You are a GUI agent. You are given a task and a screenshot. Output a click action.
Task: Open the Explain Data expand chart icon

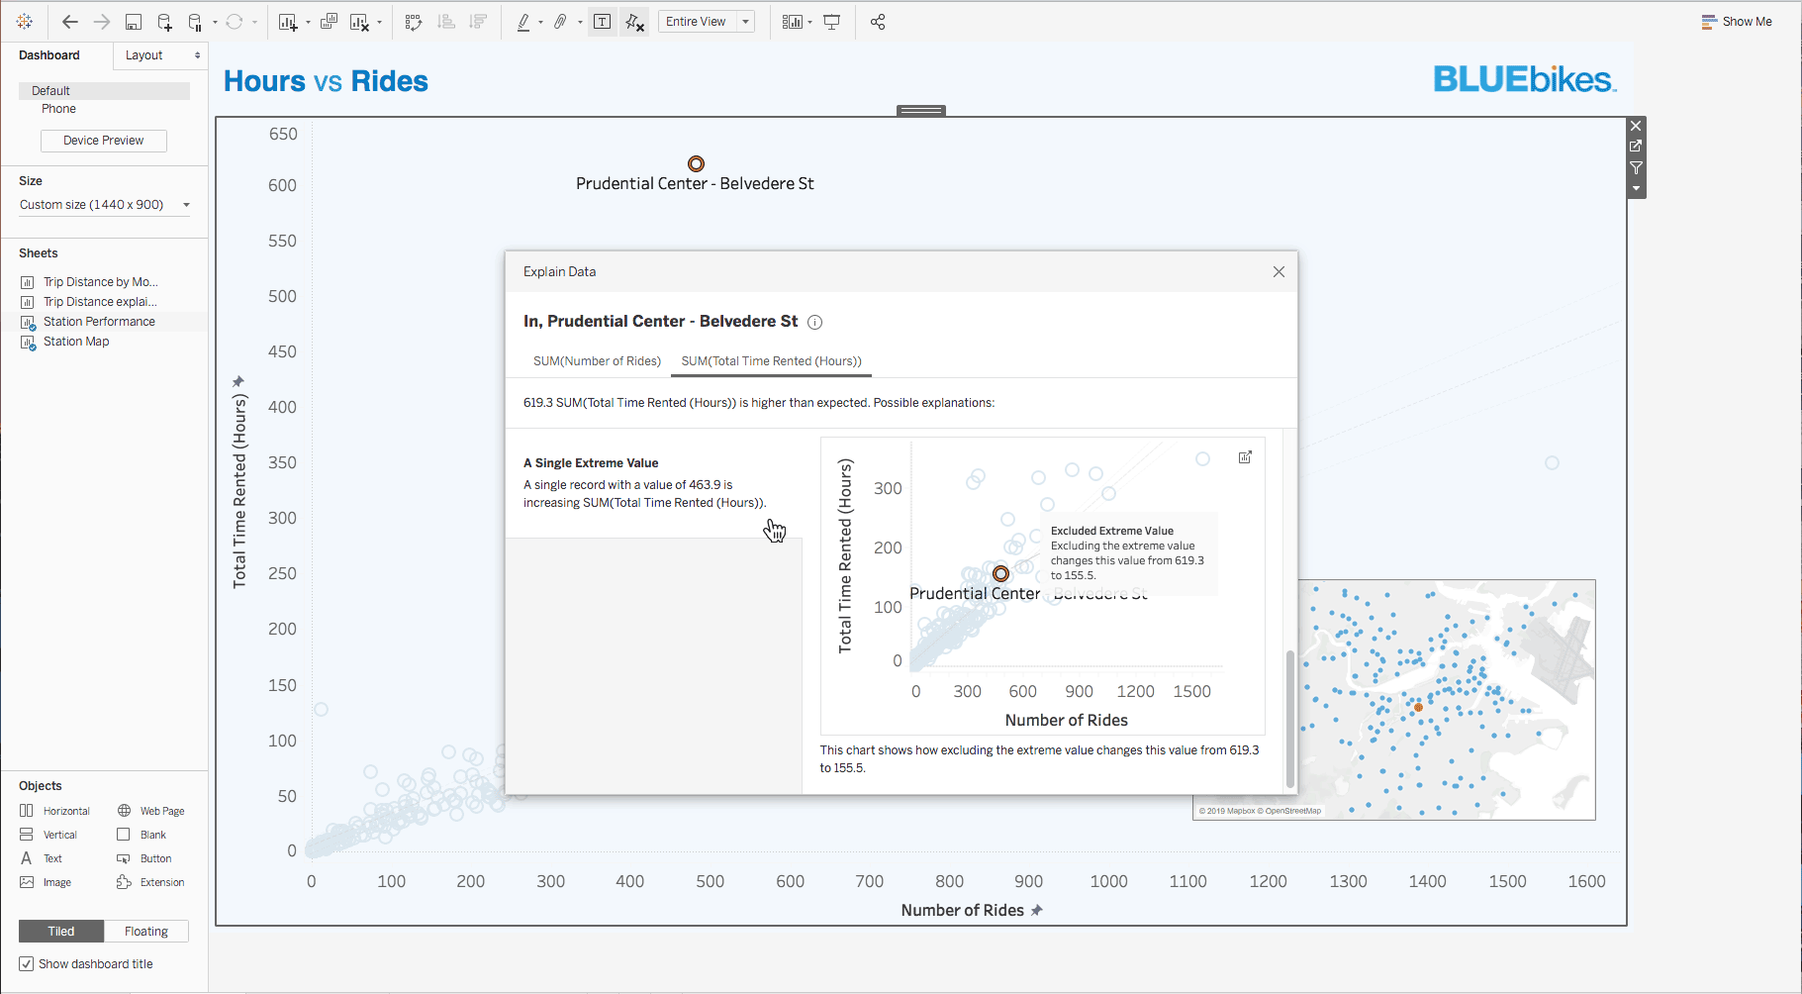1245,456
